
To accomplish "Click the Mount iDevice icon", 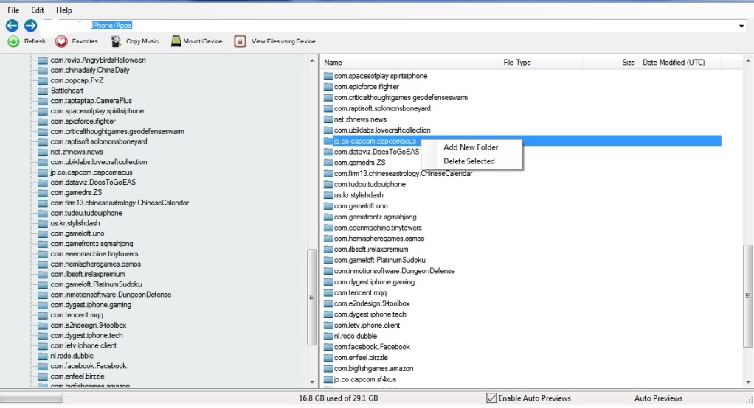I will click(176, 41).
